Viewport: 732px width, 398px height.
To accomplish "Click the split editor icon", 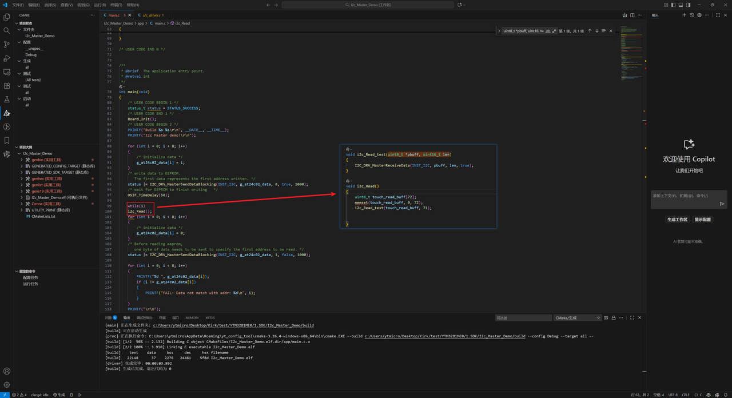I will click(632, 15).
